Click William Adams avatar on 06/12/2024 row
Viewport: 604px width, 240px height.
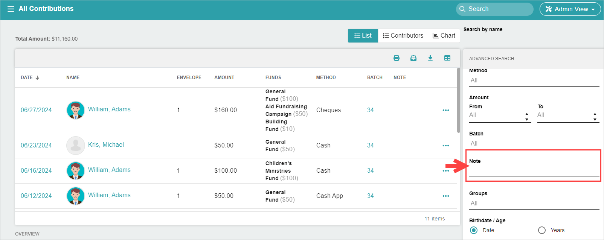click(76, 196)
